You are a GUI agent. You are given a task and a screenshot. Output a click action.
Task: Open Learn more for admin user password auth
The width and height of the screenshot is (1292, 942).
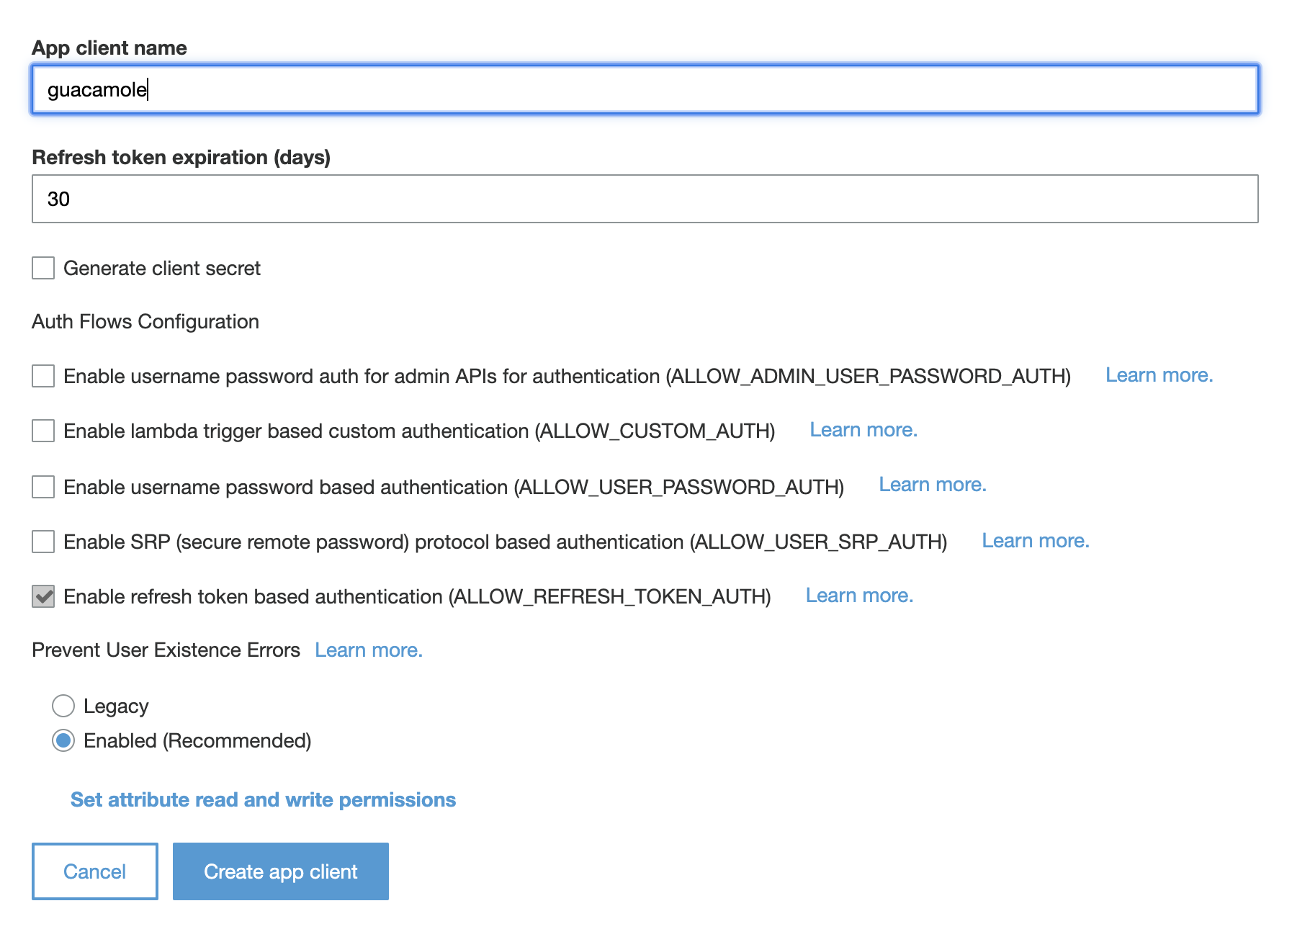pos(1159,375)
